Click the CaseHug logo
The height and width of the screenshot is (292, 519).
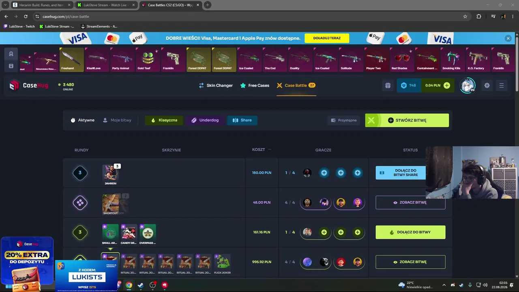click(x=28, y=86)
